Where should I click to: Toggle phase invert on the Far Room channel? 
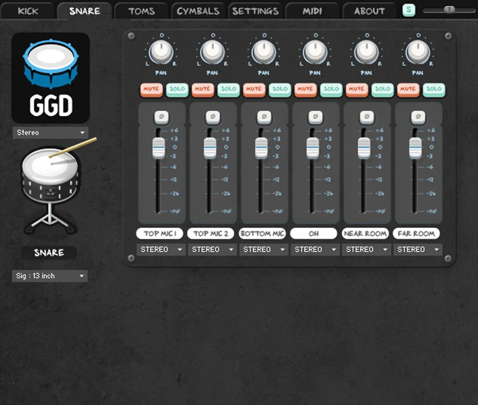[419, 116]
